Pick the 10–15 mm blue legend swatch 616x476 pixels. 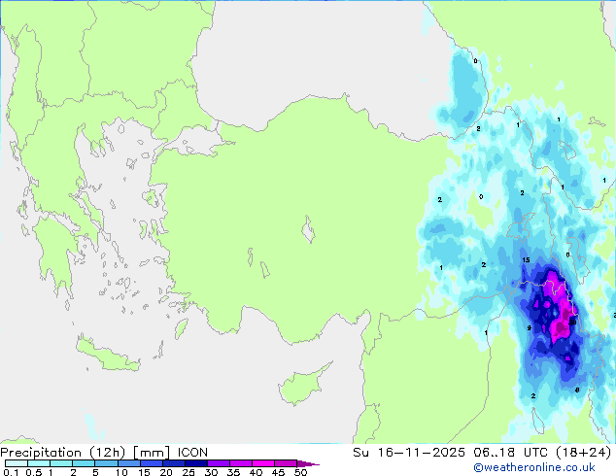pyautogui.click(x=129, y=463)
